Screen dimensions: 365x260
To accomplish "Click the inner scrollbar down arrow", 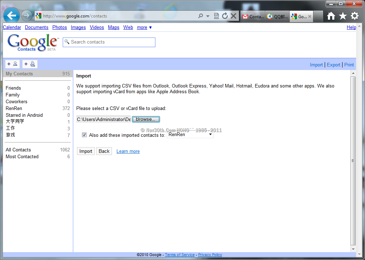I will pyautogui.click(x=353, y=249).
